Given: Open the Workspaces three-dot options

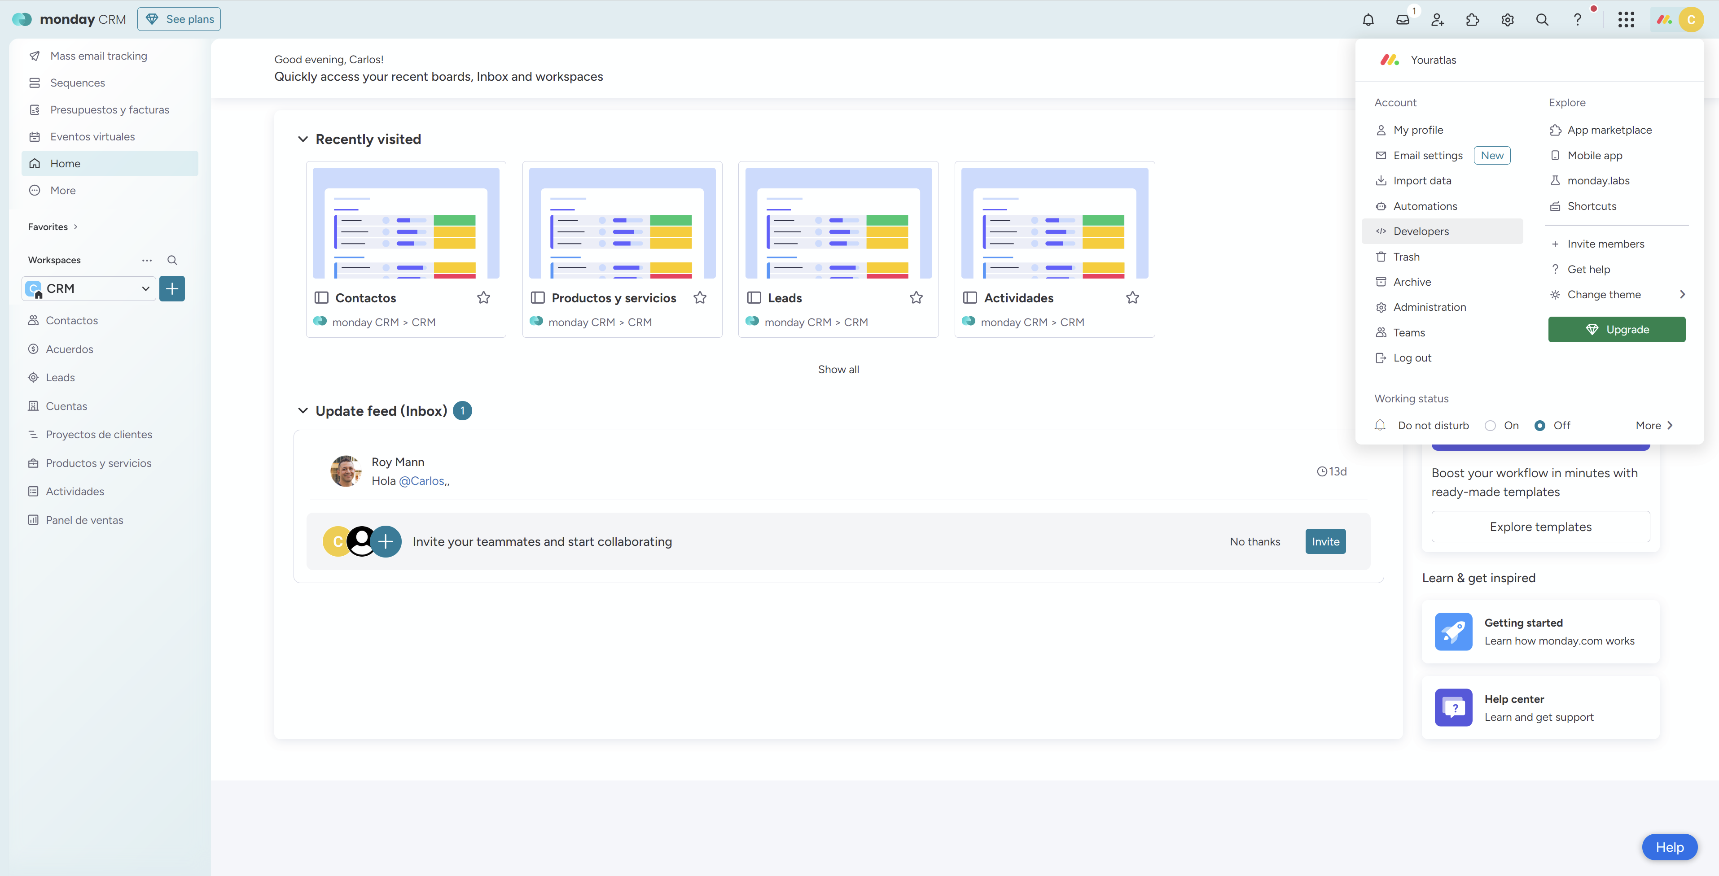Looking at the screenshot, I should click(x=147, y=260).
